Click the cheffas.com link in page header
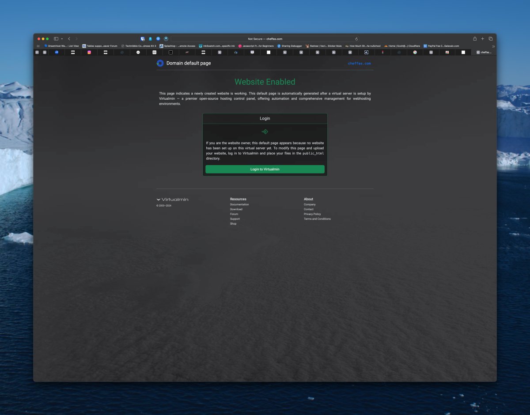 tap(359, 64)
